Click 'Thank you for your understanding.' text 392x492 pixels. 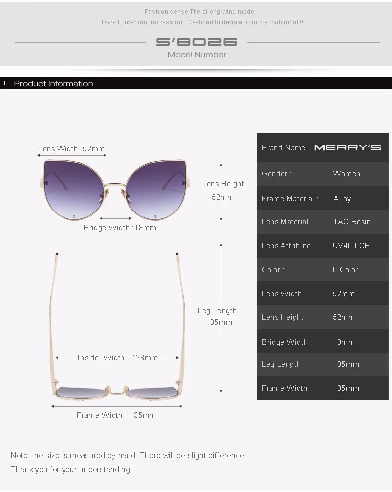[x=71, y=469]
